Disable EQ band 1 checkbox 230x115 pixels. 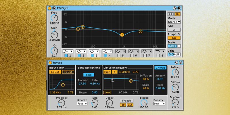point(66,55)
